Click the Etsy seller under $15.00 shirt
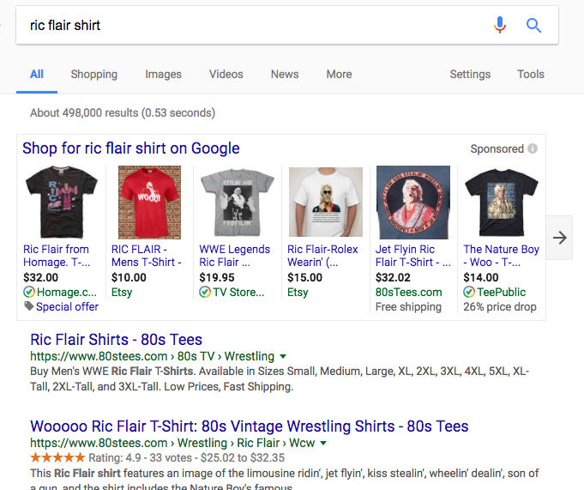584x490 pixels. (298, 292)
